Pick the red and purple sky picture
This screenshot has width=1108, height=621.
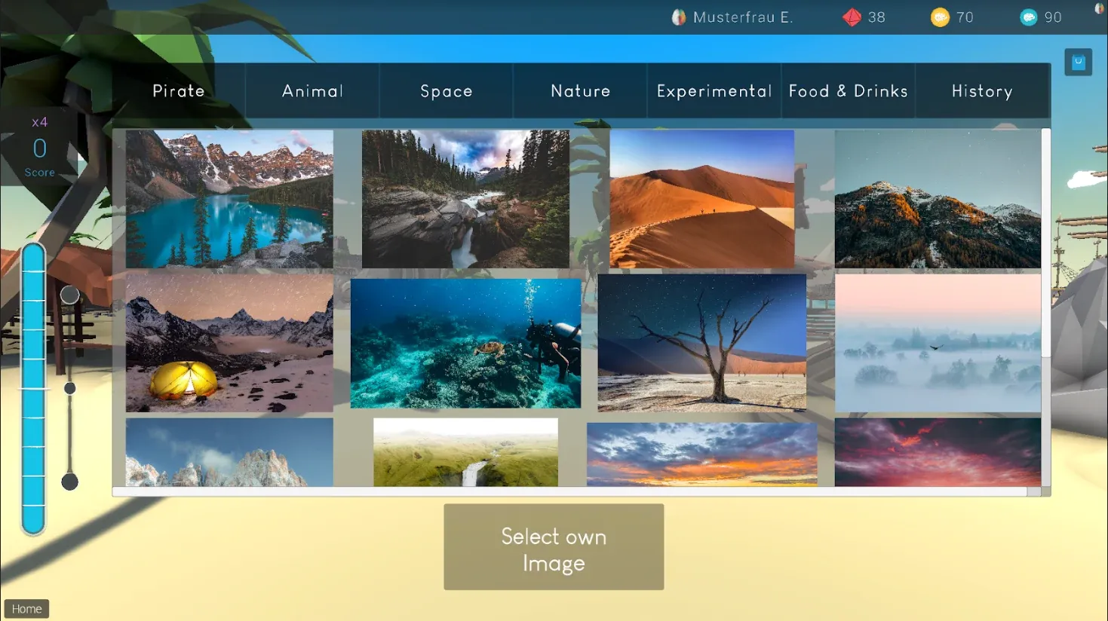(x=938, y=452)
